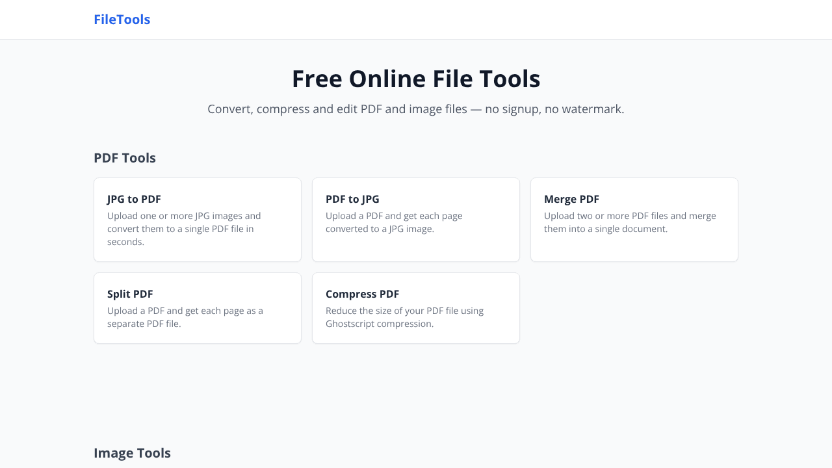Click the 'converted to a JPG image' description

click(380, 229)
